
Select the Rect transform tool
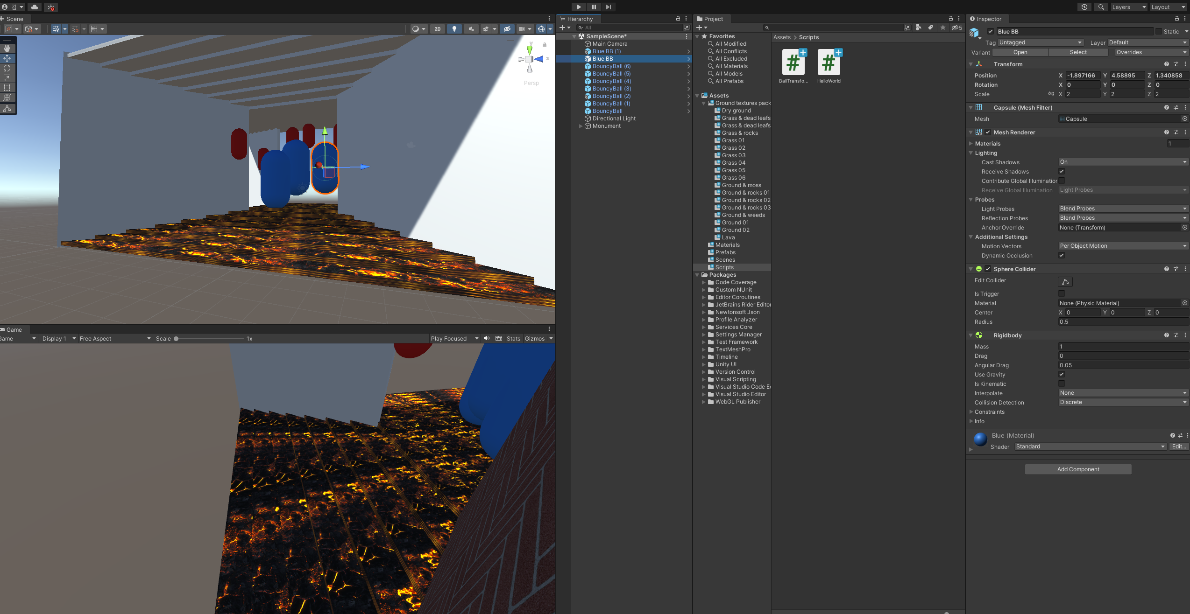pyautogui.click(x=7, y=88)
